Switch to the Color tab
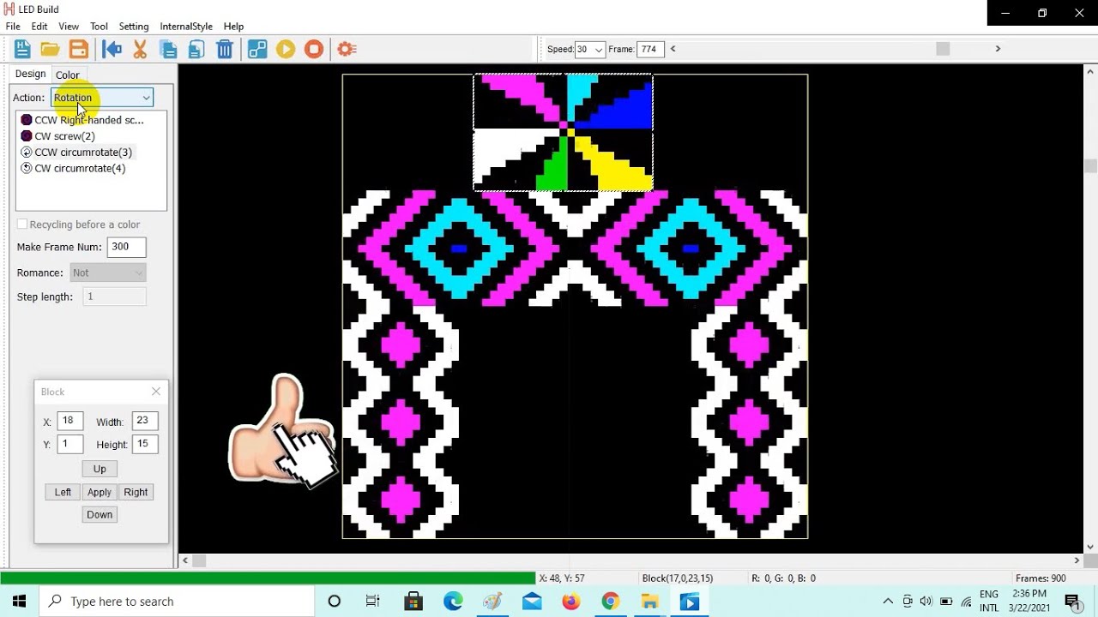Image resolution: width=1098 pixels, height=617 pixels. [68, 75]
